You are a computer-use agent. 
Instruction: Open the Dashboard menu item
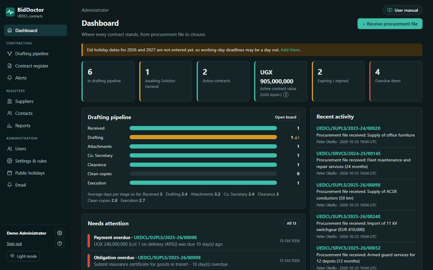pyautogui.click(x=35, y=30)
